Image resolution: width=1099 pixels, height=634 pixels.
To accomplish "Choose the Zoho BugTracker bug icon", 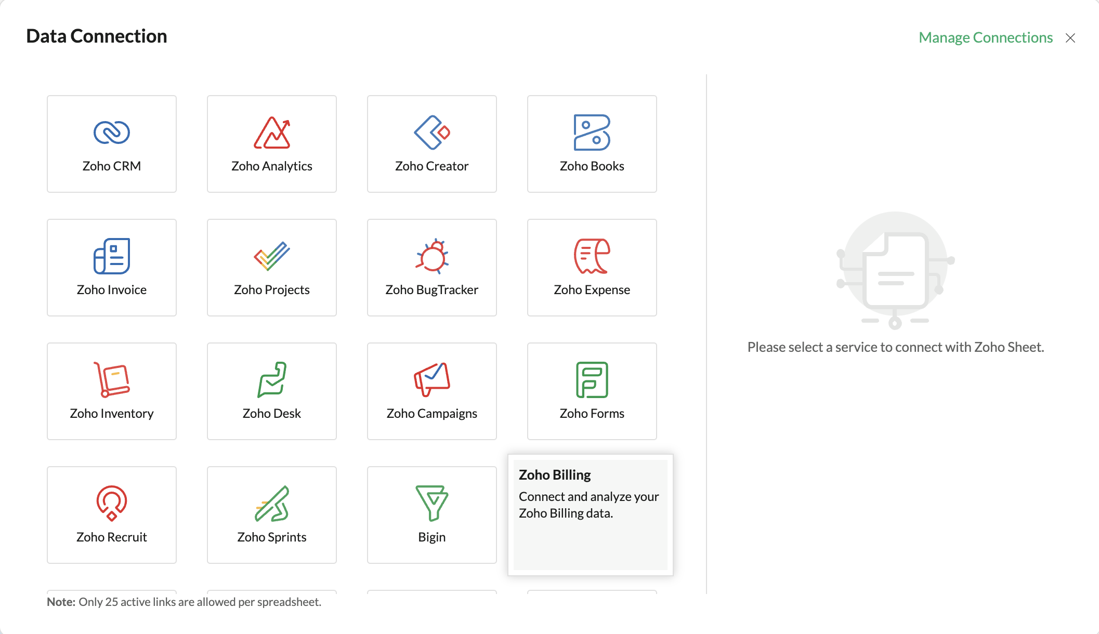I will [x=431, y=256].
